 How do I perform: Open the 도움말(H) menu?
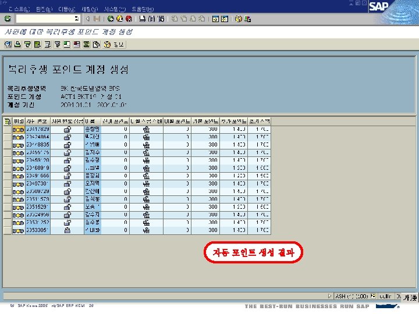143,9
